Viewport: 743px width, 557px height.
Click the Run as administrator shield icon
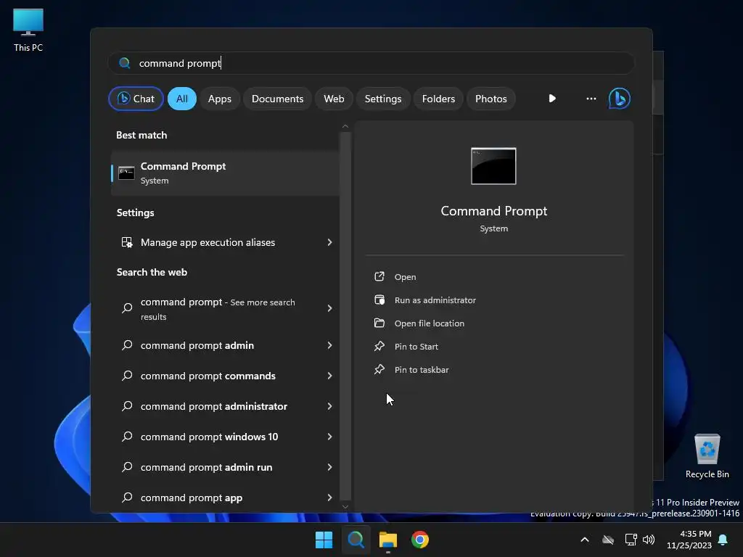[x=379, y=300]
